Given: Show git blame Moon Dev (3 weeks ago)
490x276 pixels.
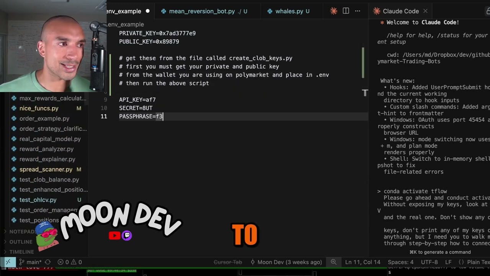Looking at the screenshot, I should click(286, 262).
